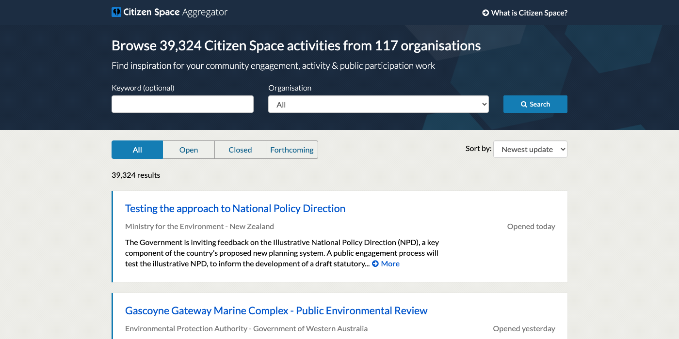
Task: Open the What is Citizen Space? link
Action: pos(525,13)
